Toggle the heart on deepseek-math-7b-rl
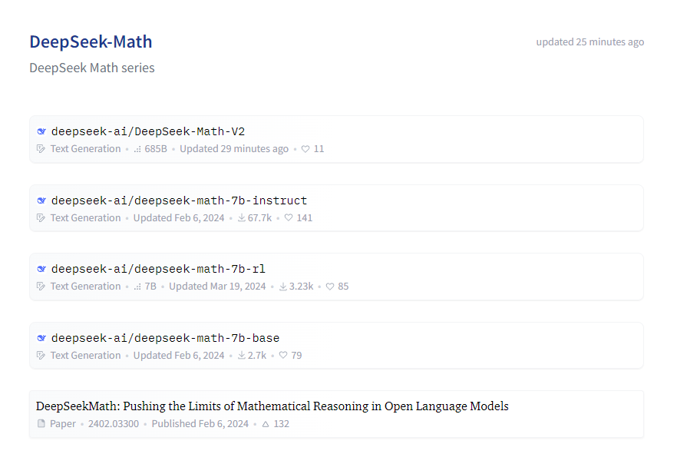The height and width of the screenshot is (454, 677). pyautogui.click(x=329, y=286)
